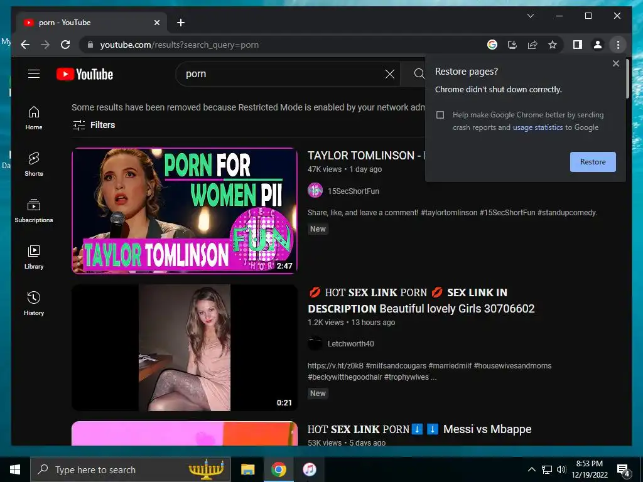Click the Restore popup scrollbar
Image resolution: width=643 pixels, height=482 pixels.
627,80
